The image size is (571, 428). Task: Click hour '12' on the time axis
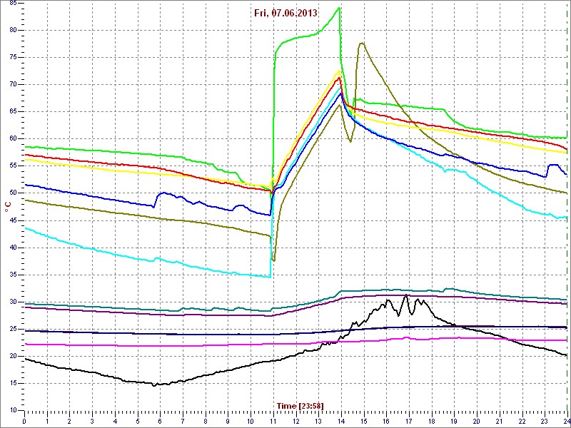[x=295, y=422]
